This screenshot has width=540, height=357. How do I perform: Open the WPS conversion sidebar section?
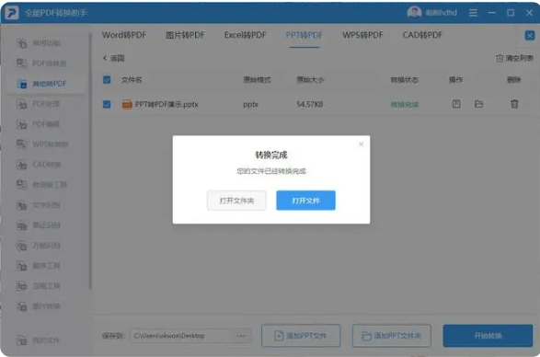(x=42, y=144)
